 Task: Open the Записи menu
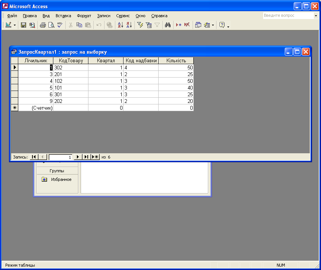[104, 16]
